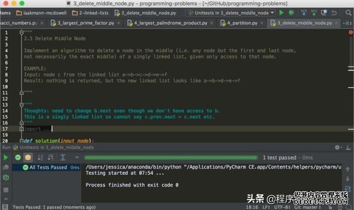This screenshot has width=354, height=210.
Task: Switch to the 4_partition.py tab
Action: (x=242, y=23)
